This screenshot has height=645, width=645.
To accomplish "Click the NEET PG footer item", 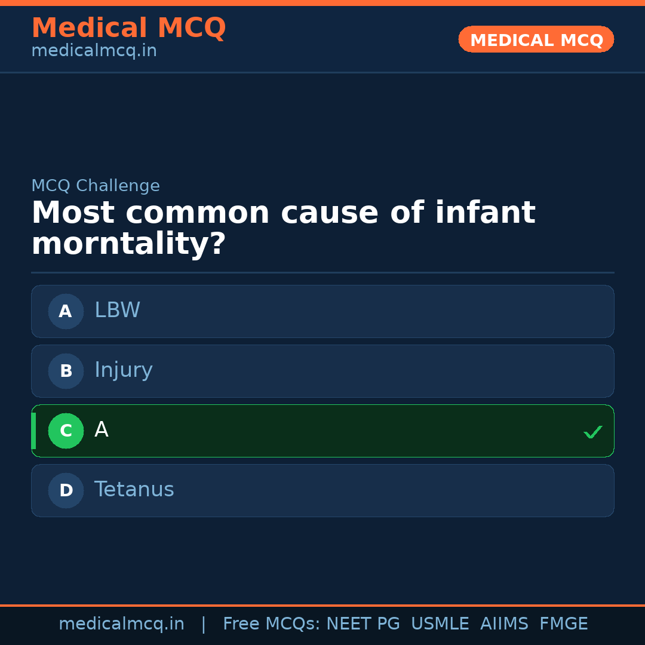I will tap(363, 623).
